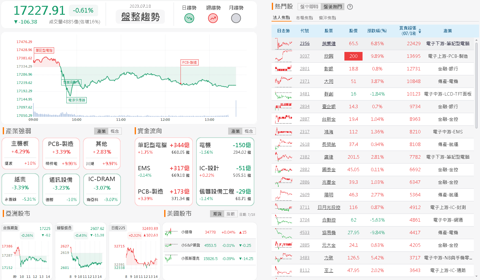Select 概念 toggle in 產業強弱 section
This screenshot has height=280, width=480.
pos(115,131)
